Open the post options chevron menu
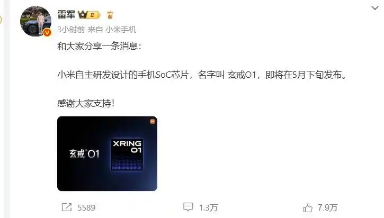This screenshot has width=384, height=218. (374, 8)
